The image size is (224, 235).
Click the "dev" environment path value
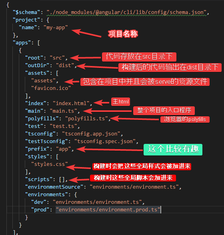(97, 202)
